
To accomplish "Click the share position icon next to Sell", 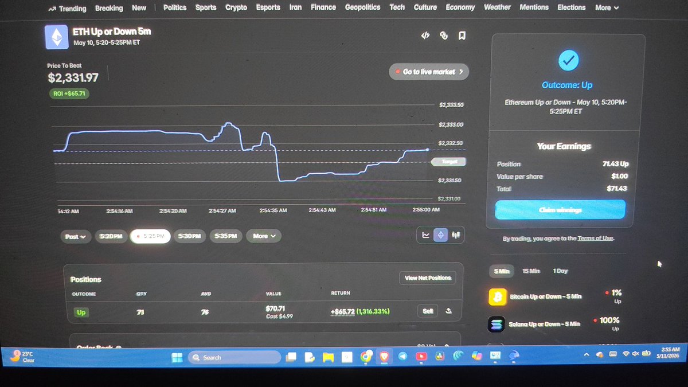I will (449, 311).
